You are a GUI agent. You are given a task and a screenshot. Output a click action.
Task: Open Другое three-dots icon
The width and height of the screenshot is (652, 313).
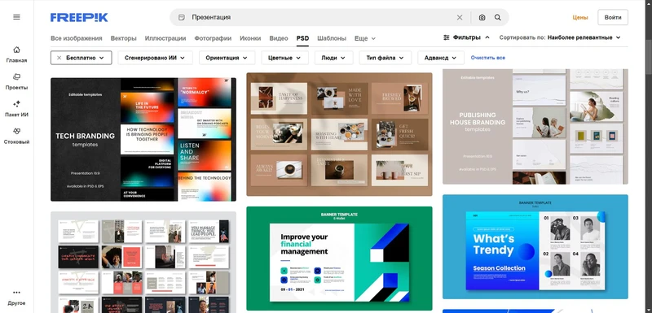[16, 293]
